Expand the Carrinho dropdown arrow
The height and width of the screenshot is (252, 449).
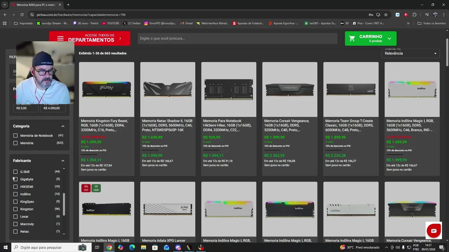(x=389, y=38)
